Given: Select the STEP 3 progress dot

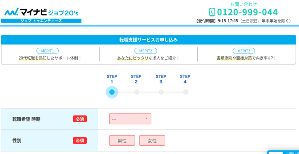Looking at the screenshot, I should click(x=161, y=92).
